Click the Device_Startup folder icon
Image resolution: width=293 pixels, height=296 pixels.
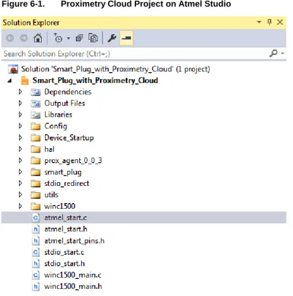coord(35,138)
